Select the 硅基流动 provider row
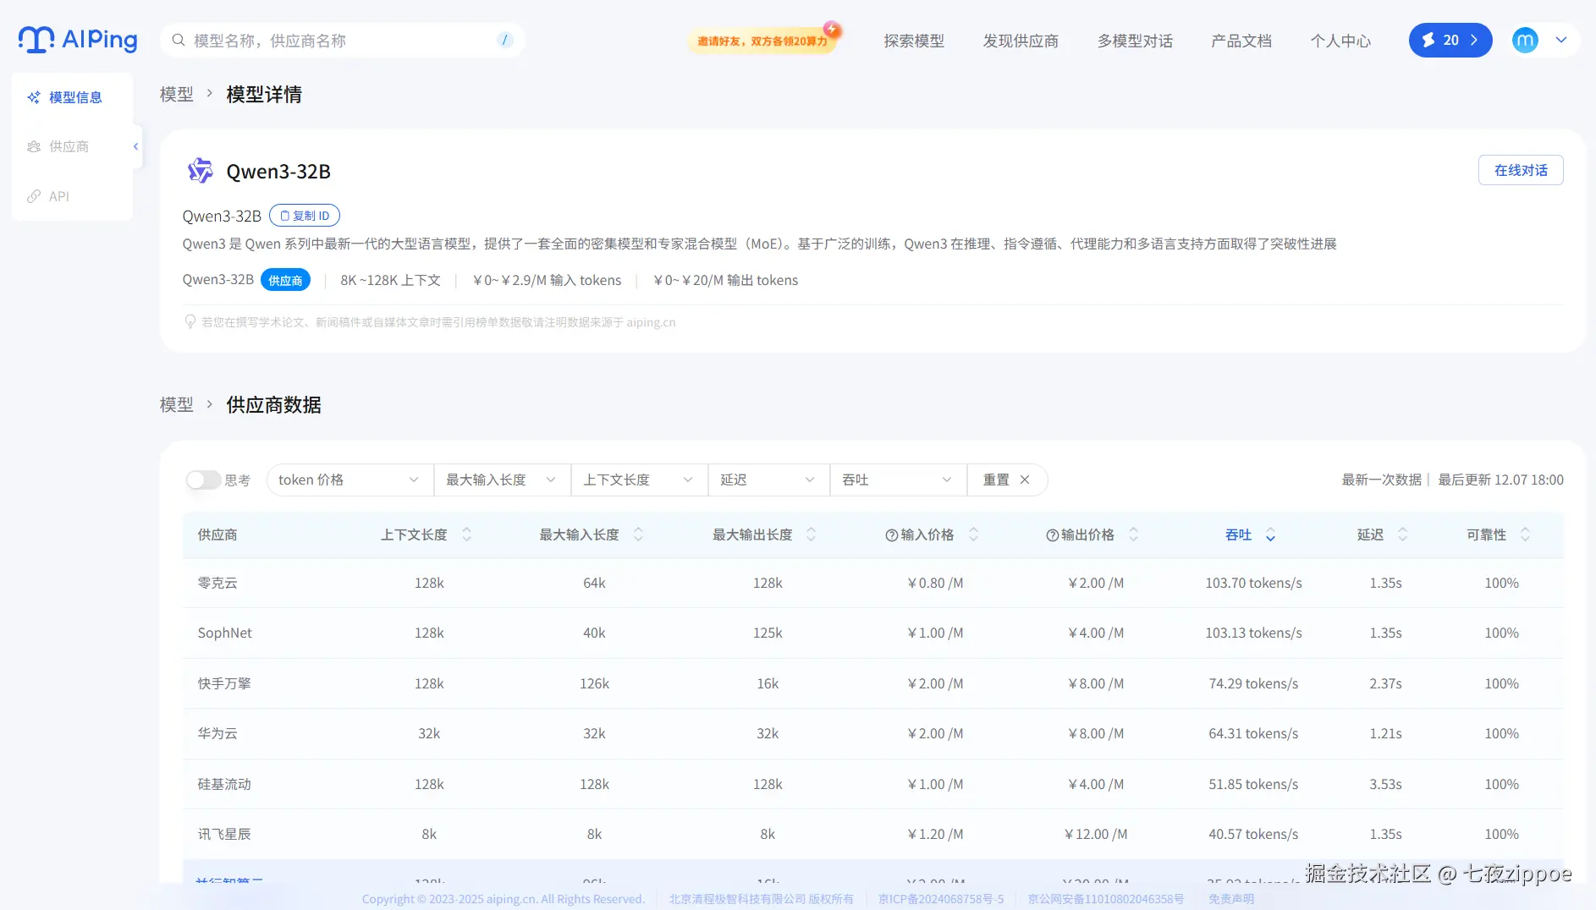This screenshot has width=1596, height=910. [x=873, y=784]
